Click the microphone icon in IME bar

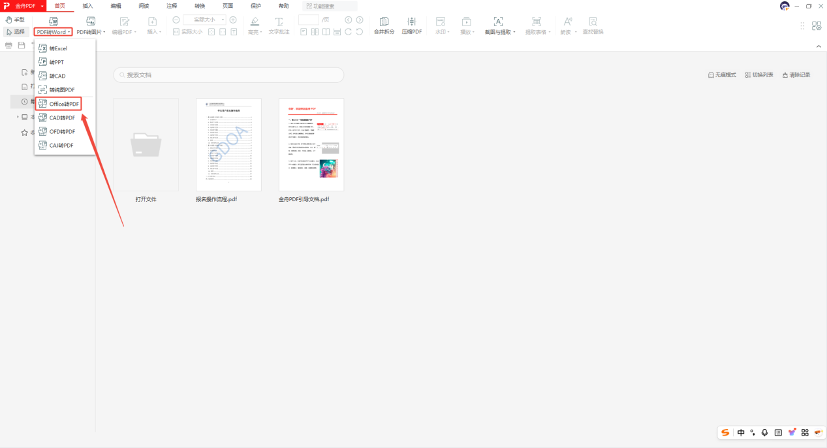(765, 432)
